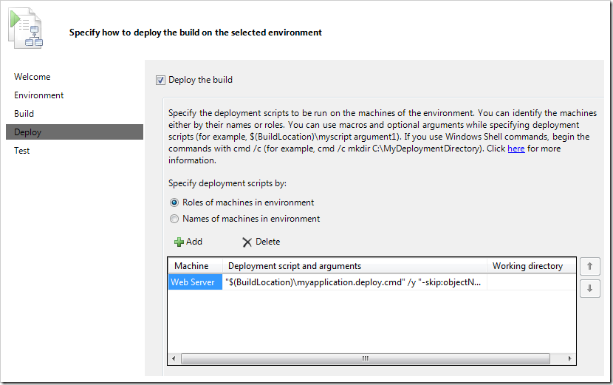Screen dimensions: 613x385
Task: Open the Test step
Action: pos(22,151)
